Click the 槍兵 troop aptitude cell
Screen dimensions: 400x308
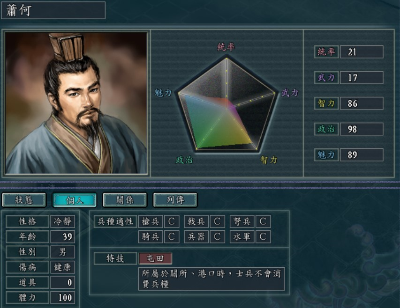151,221
